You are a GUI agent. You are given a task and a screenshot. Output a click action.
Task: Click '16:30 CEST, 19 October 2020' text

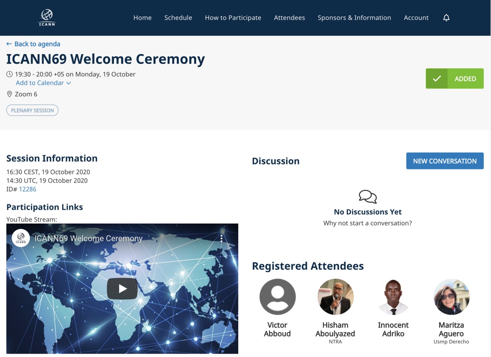point(48,172)
